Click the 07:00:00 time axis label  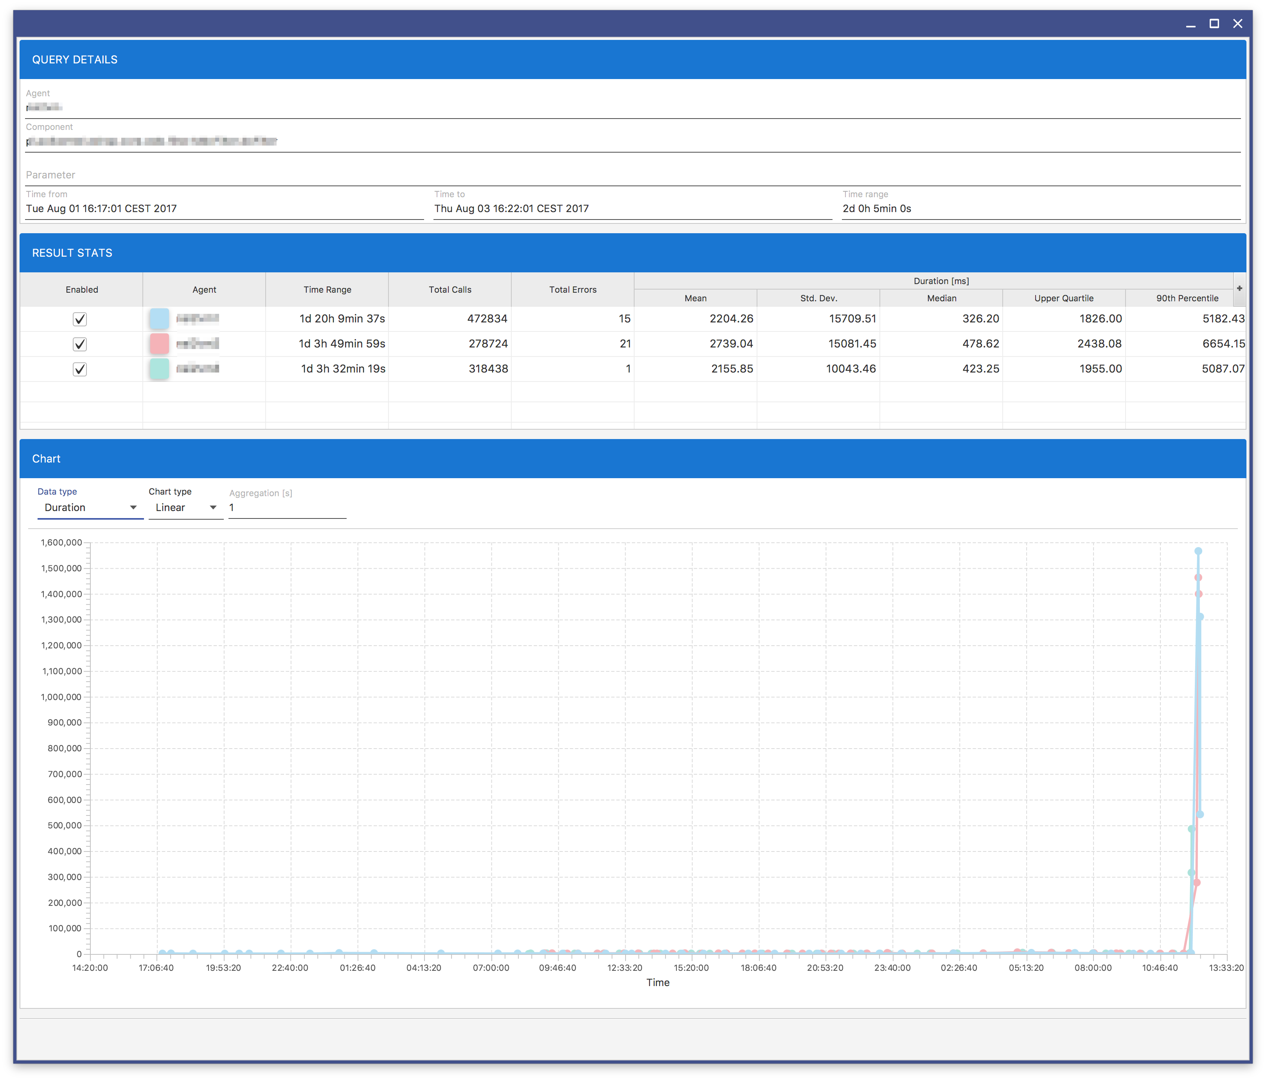(491, 968)
